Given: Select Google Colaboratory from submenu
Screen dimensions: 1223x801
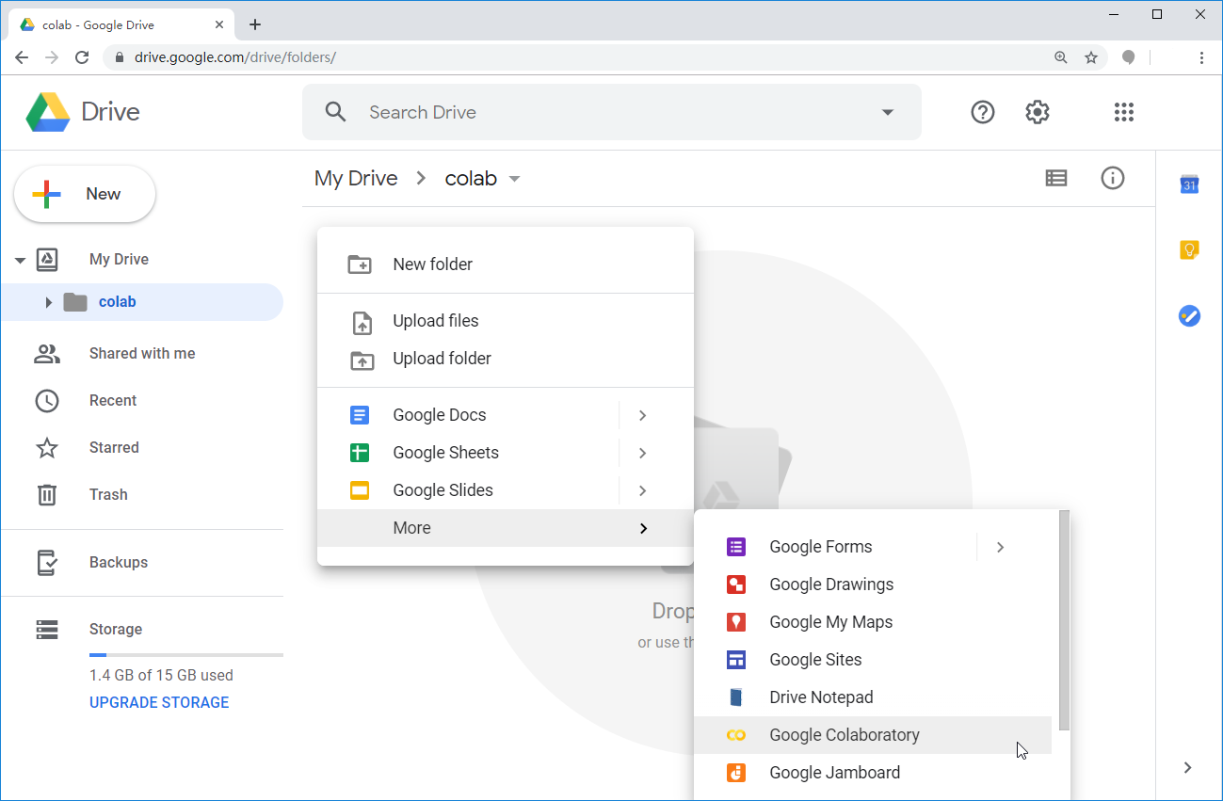Looking at the screenshot, I should pos(873,735).
